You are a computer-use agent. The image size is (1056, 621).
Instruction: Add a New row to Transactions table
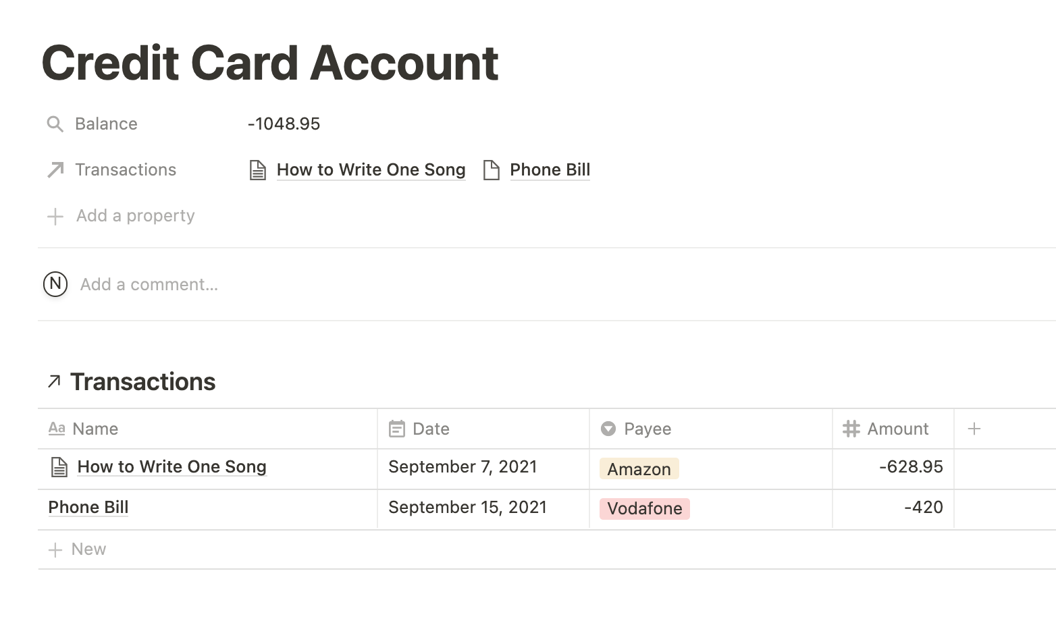coord(77,549)
